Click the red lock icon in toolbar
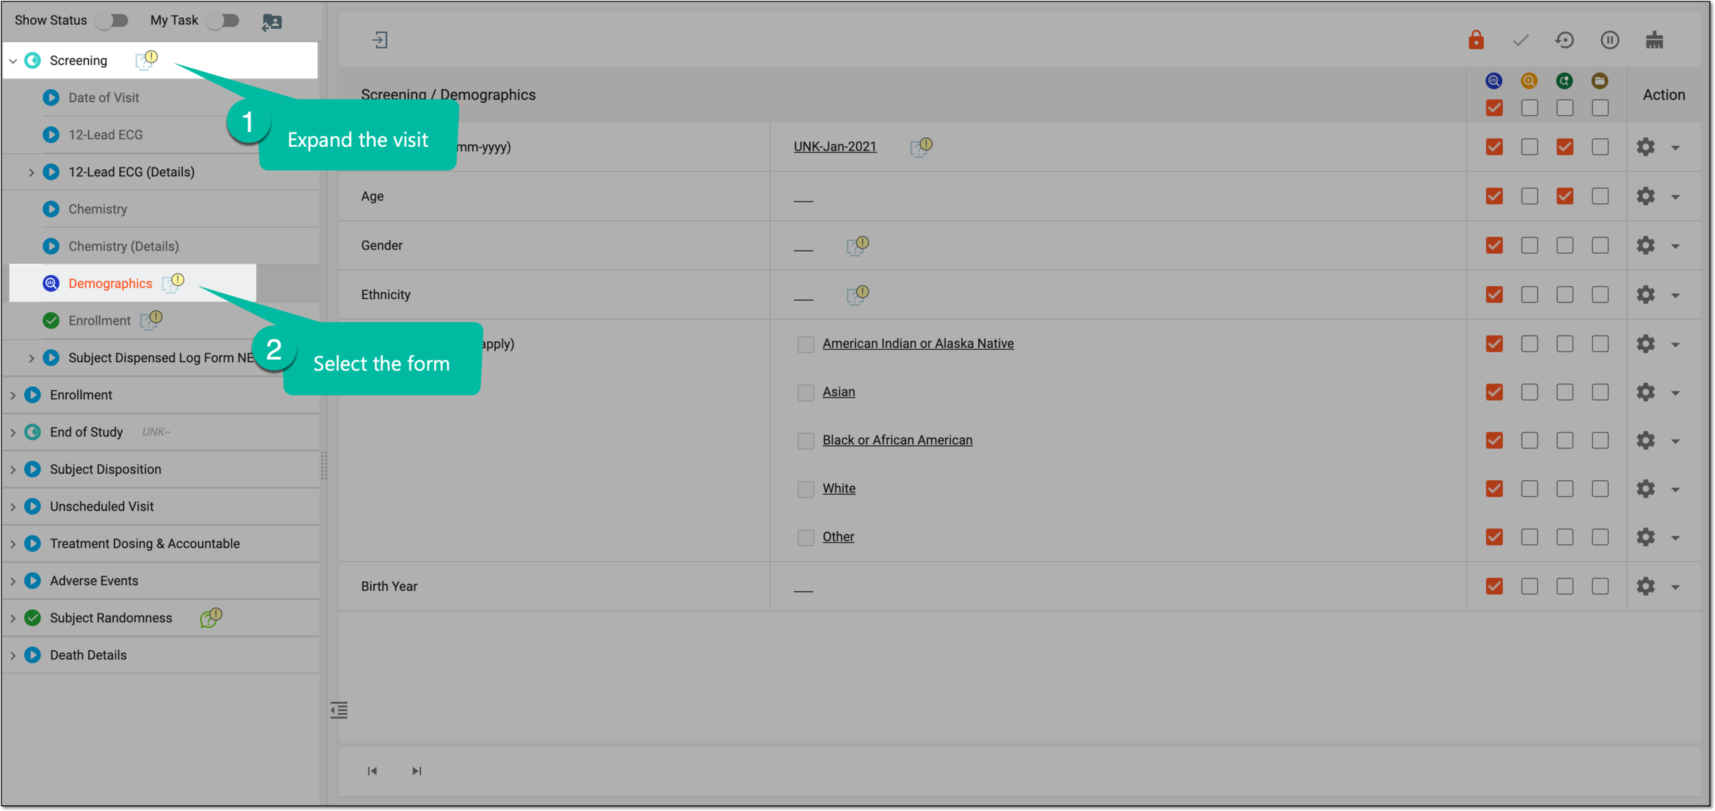This screenshot has height=811, width=1715. coord(1476,40)
